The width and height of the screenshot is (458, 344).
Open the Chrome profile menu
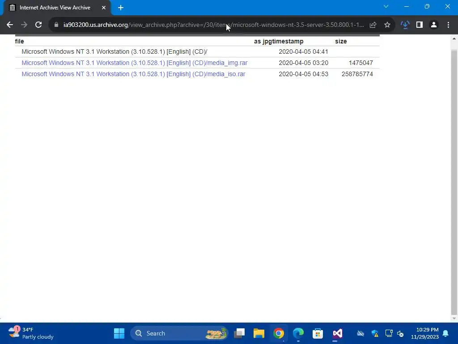pos(434,25)
